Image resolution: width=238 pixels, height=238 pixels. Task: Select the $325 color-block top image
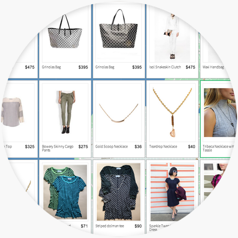coord(13,112)
